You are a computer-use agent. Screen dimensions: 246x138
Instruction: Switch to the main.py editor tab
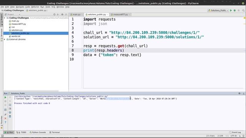76,15
